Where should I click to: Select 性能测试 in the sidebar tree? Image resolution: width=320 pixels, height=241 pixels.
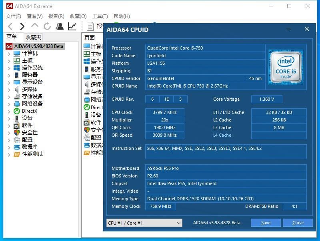32,154
